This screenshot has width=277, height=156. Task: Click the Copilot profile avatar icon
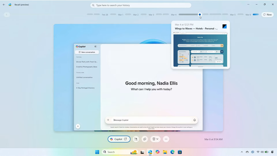point(78,126)
